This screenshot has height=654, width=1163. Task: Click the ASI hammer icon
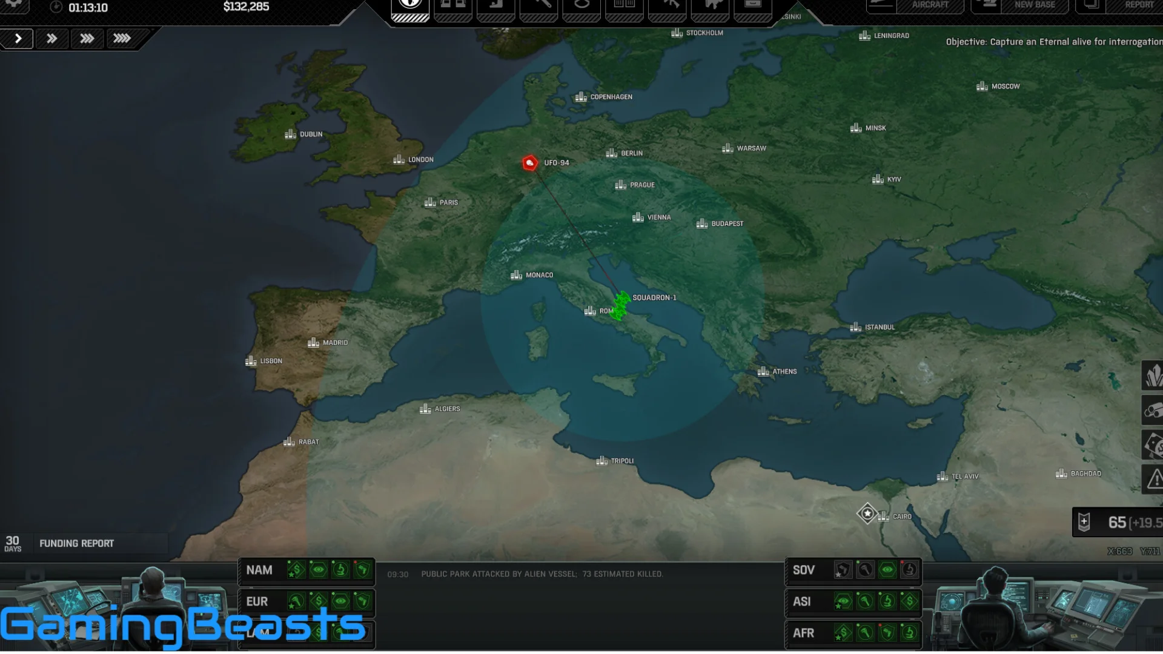pos(865,601)
